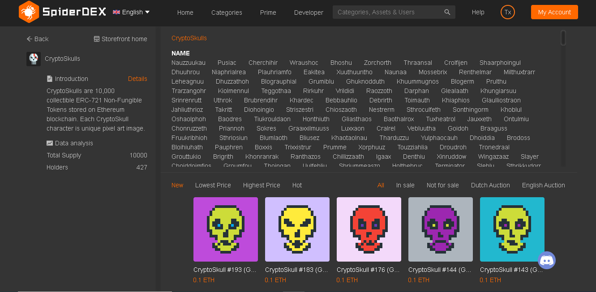The width and height of the screenshot is (596, 292).
Task: Click the Discord chat icon
Action: (x=547, y=260)
